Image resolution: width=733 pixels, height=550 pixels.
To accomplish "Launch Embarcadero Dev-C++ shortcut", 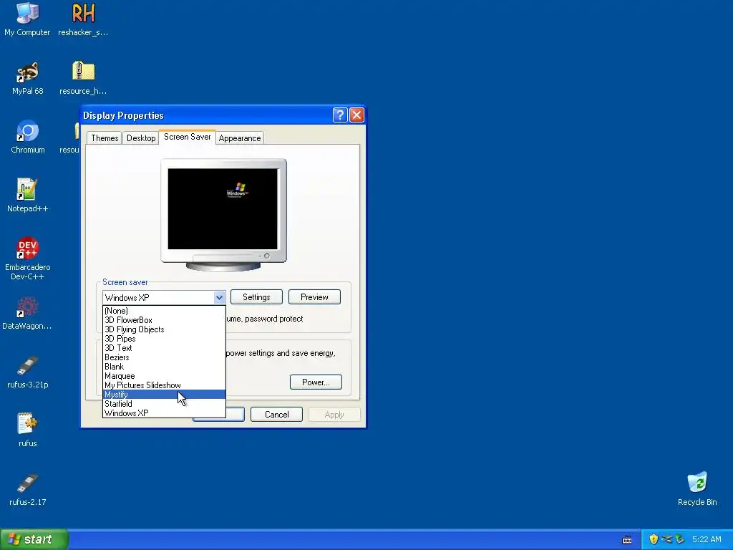I will coord(28,259).
